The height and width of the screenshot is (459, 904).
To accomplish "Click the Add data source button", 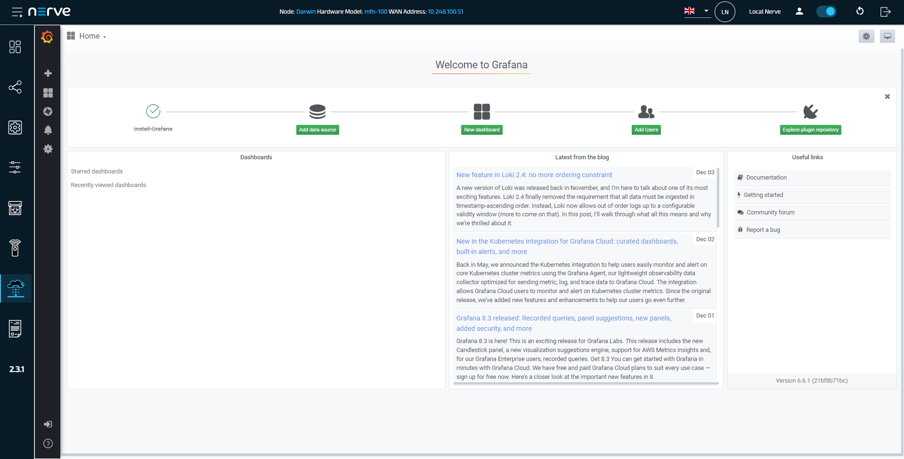I will 317,130.
